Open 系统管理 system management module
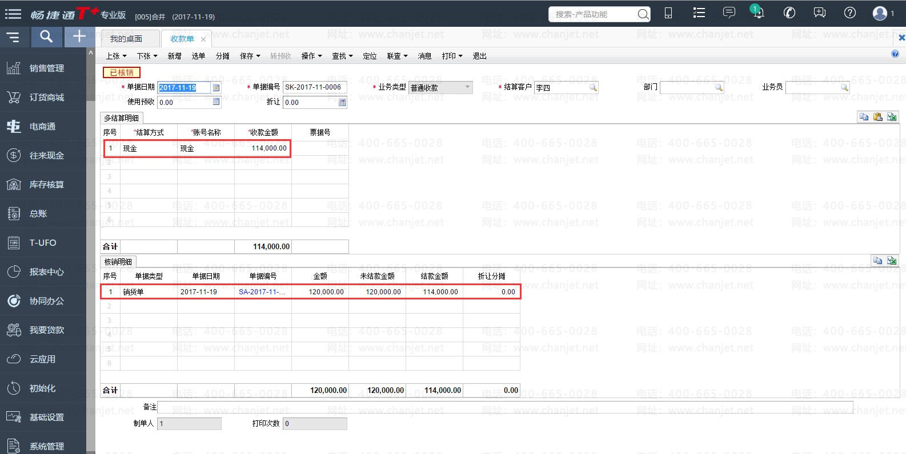 (43, 446)
